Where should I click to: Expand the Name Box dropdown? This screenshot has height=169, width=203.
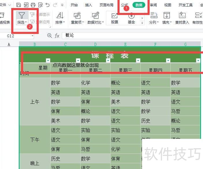32,36
